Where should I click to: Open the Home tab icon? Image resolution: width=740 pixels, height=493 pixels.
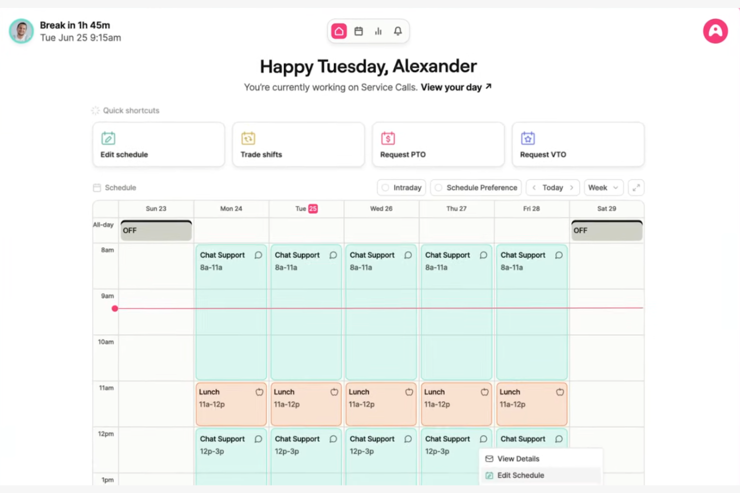coord(339,31)
